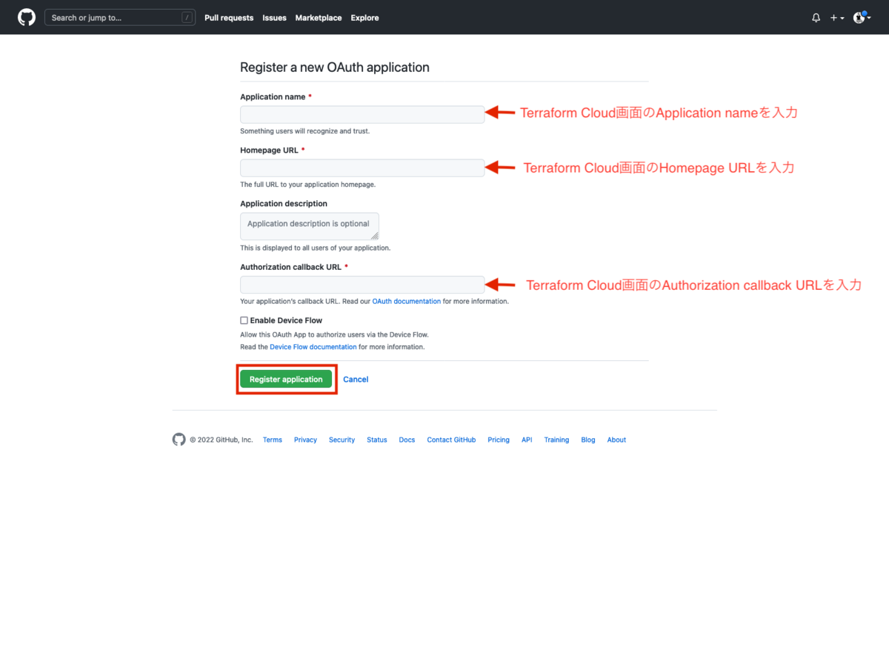Focus the Search or jump to field
889x668 pixels.
121,17
